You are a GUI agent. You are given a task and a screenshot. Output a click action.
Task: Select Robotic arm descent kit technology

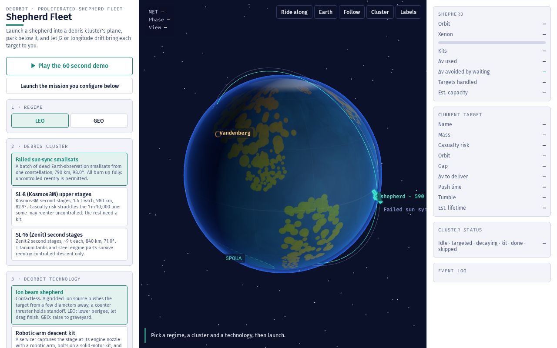69,337
